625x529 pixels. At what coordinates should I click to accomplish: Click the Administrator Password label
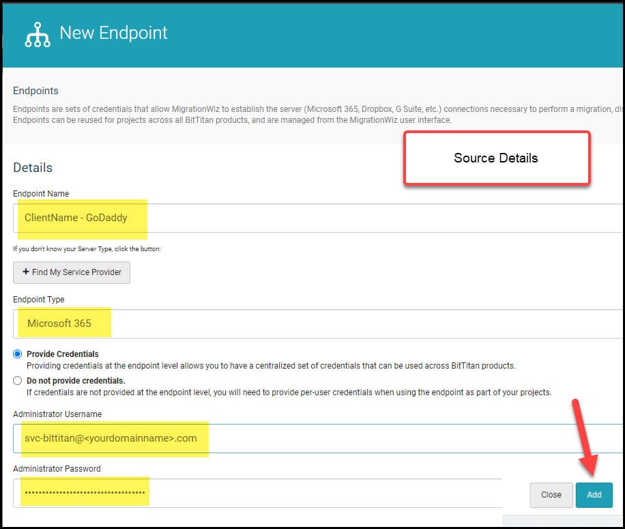click(57, 469)
